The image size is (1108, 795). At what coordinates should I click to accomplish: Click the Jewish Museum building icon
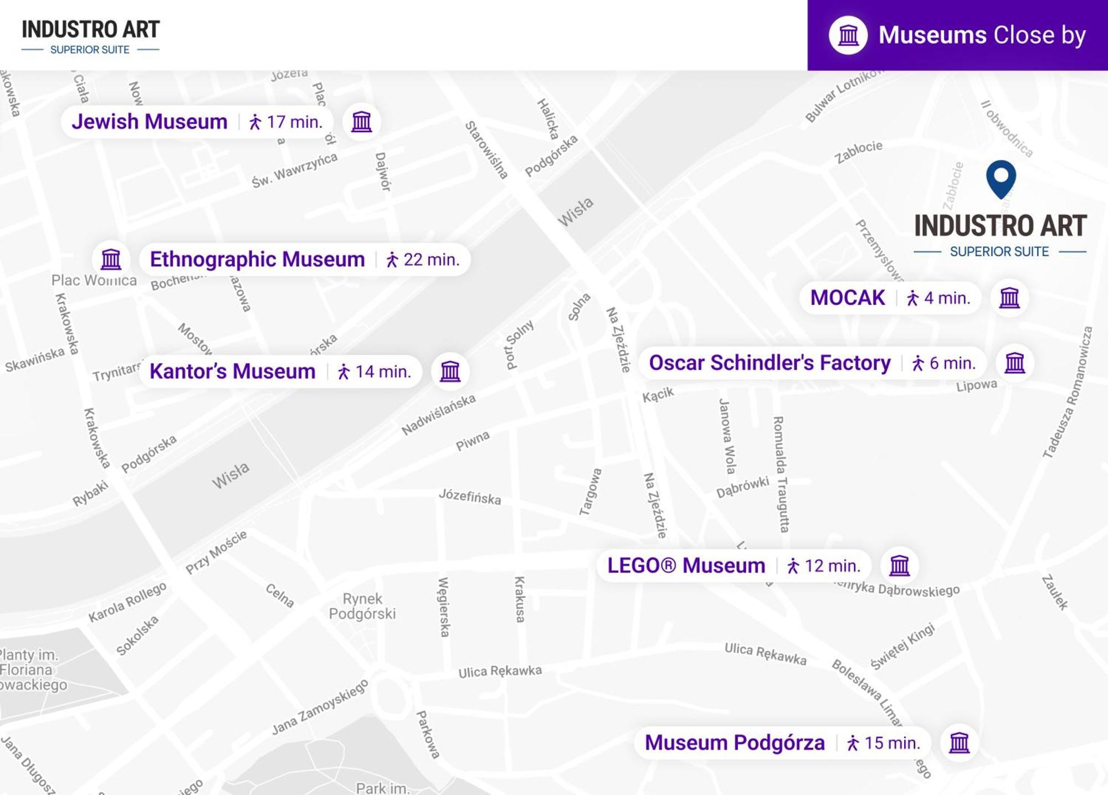362,121
